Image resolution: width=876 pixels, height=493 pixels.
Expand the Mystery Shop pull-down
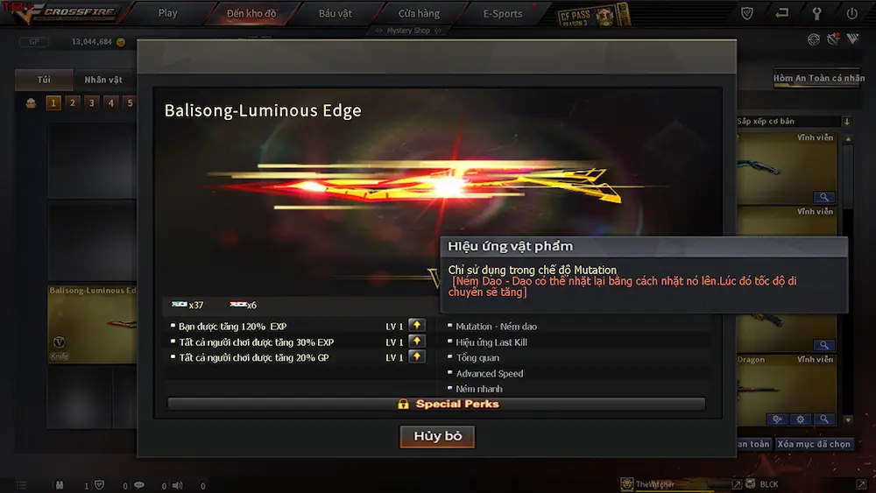tap(408, 31)
